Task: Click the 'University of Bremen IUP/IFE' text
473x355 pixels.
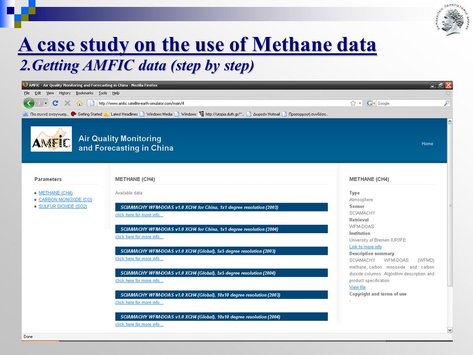Action: (377, 240)
